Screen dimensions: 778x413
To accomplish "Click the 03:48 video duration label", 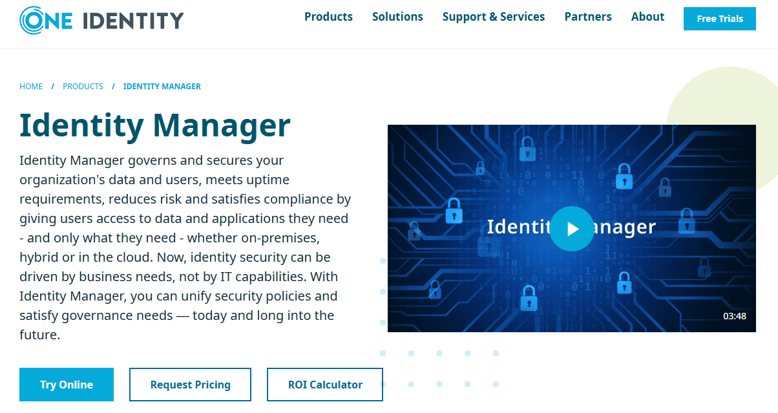I will pyautogui.click(x=735, y=316).
